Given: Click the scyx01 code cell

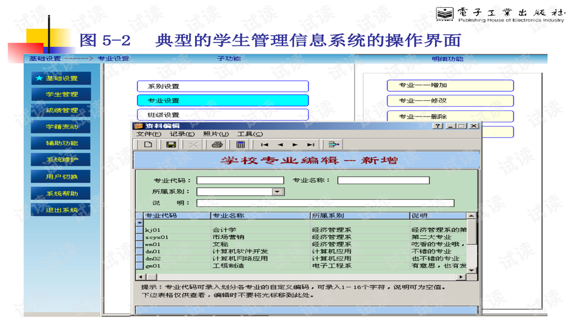Looking at the screenshot, I should [x=177, y=238].
